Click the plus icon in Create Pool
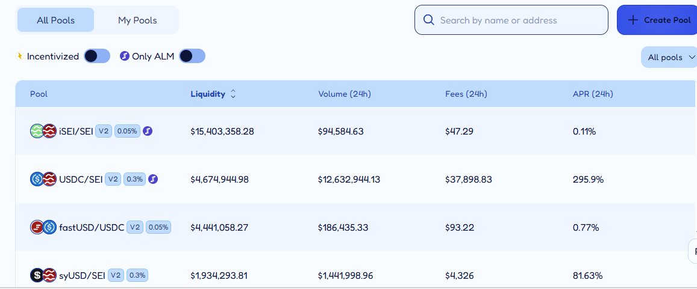 point(633,20)
